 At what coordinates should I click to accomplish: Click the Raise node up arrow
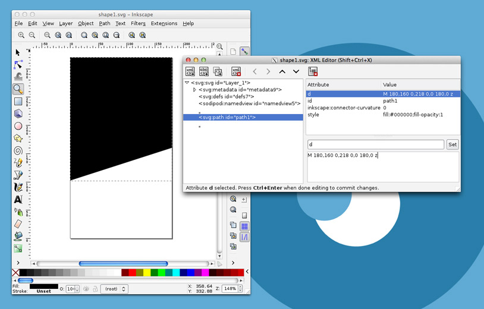pyautogui.click(x=282, y=71)
